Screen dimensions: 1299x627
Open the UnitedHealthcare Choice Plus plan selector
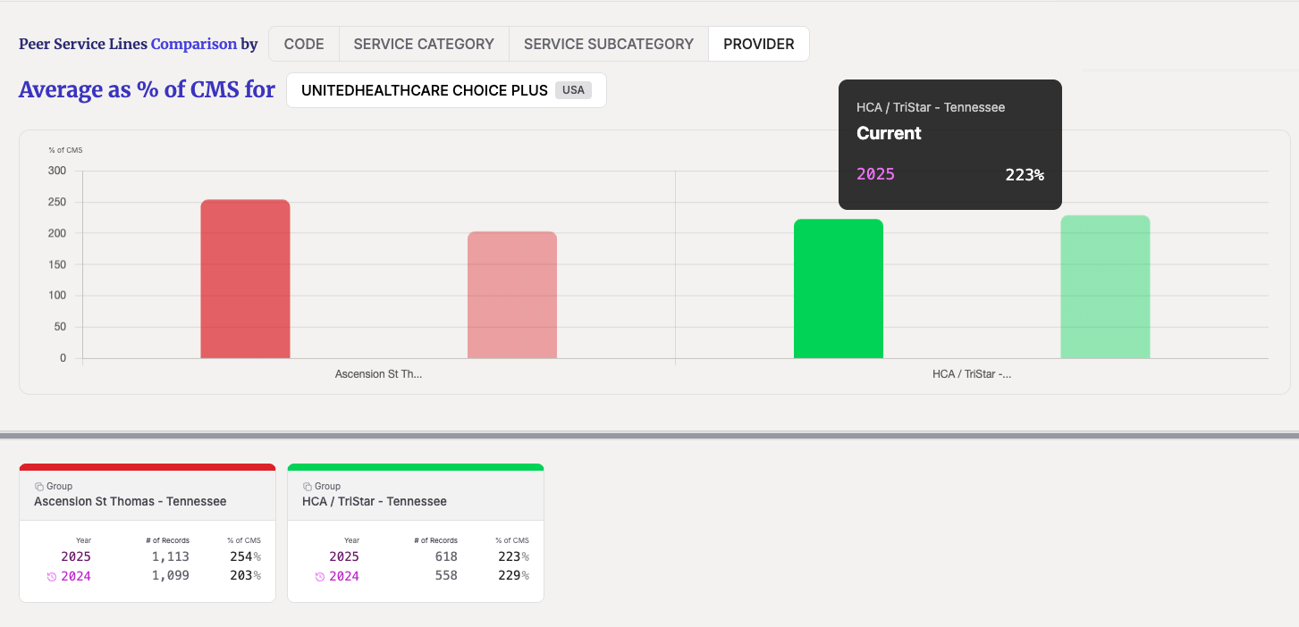446,90
